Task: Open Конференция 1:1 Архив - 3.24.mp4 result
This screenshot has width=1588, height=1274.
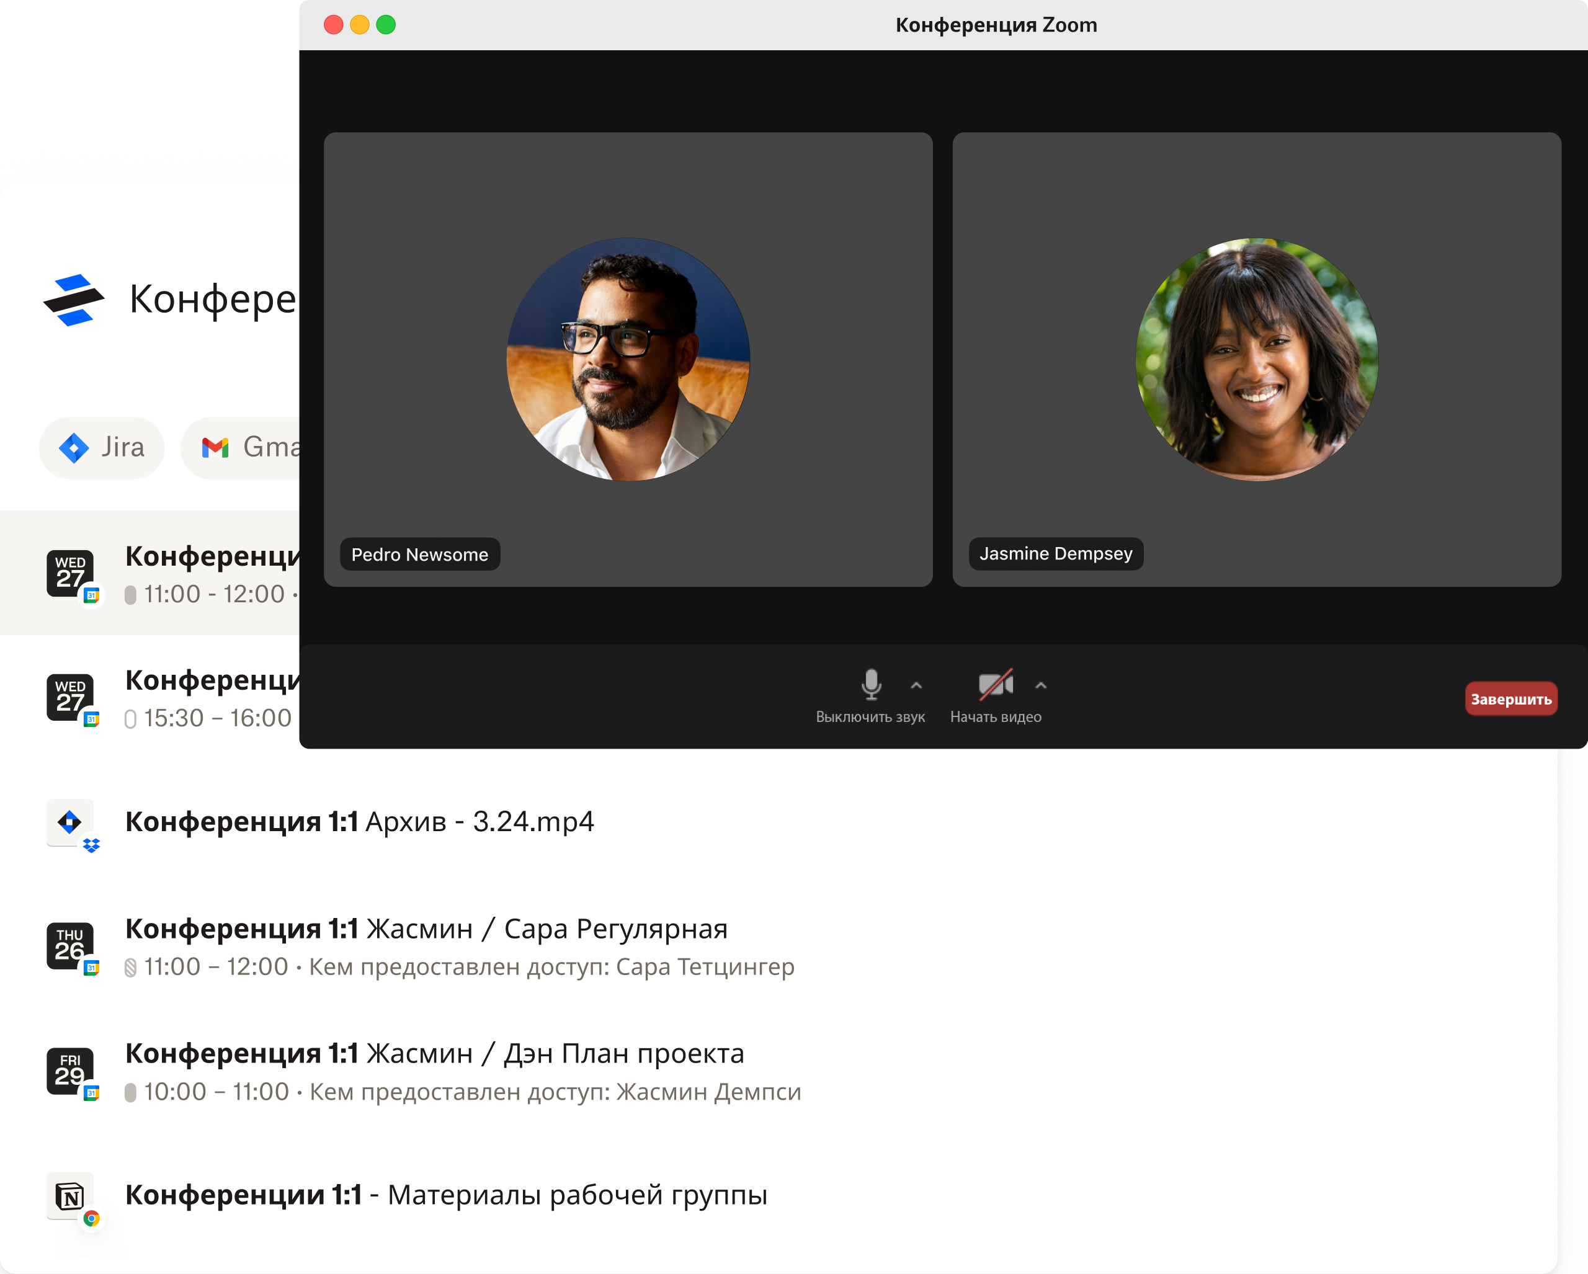Action: pyautogui.click(x=359, y=822)
